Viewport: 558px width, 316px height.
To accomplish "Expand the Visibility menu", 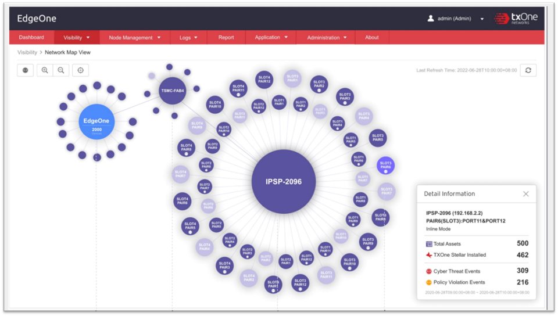I will [x=77, y=37].
